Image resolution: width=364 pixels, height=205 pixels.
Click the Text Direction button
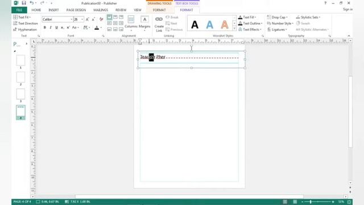[25, 23]
